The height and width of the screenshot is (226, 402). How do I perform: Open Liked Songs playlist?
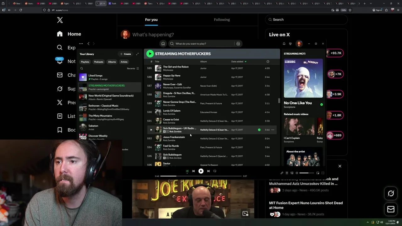click(110, 77)
